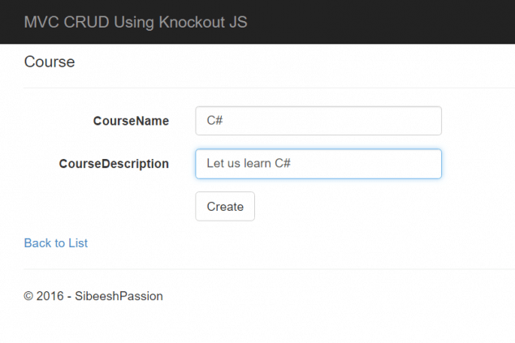Click inside the CourseName input field

click(x=318, y=121)
